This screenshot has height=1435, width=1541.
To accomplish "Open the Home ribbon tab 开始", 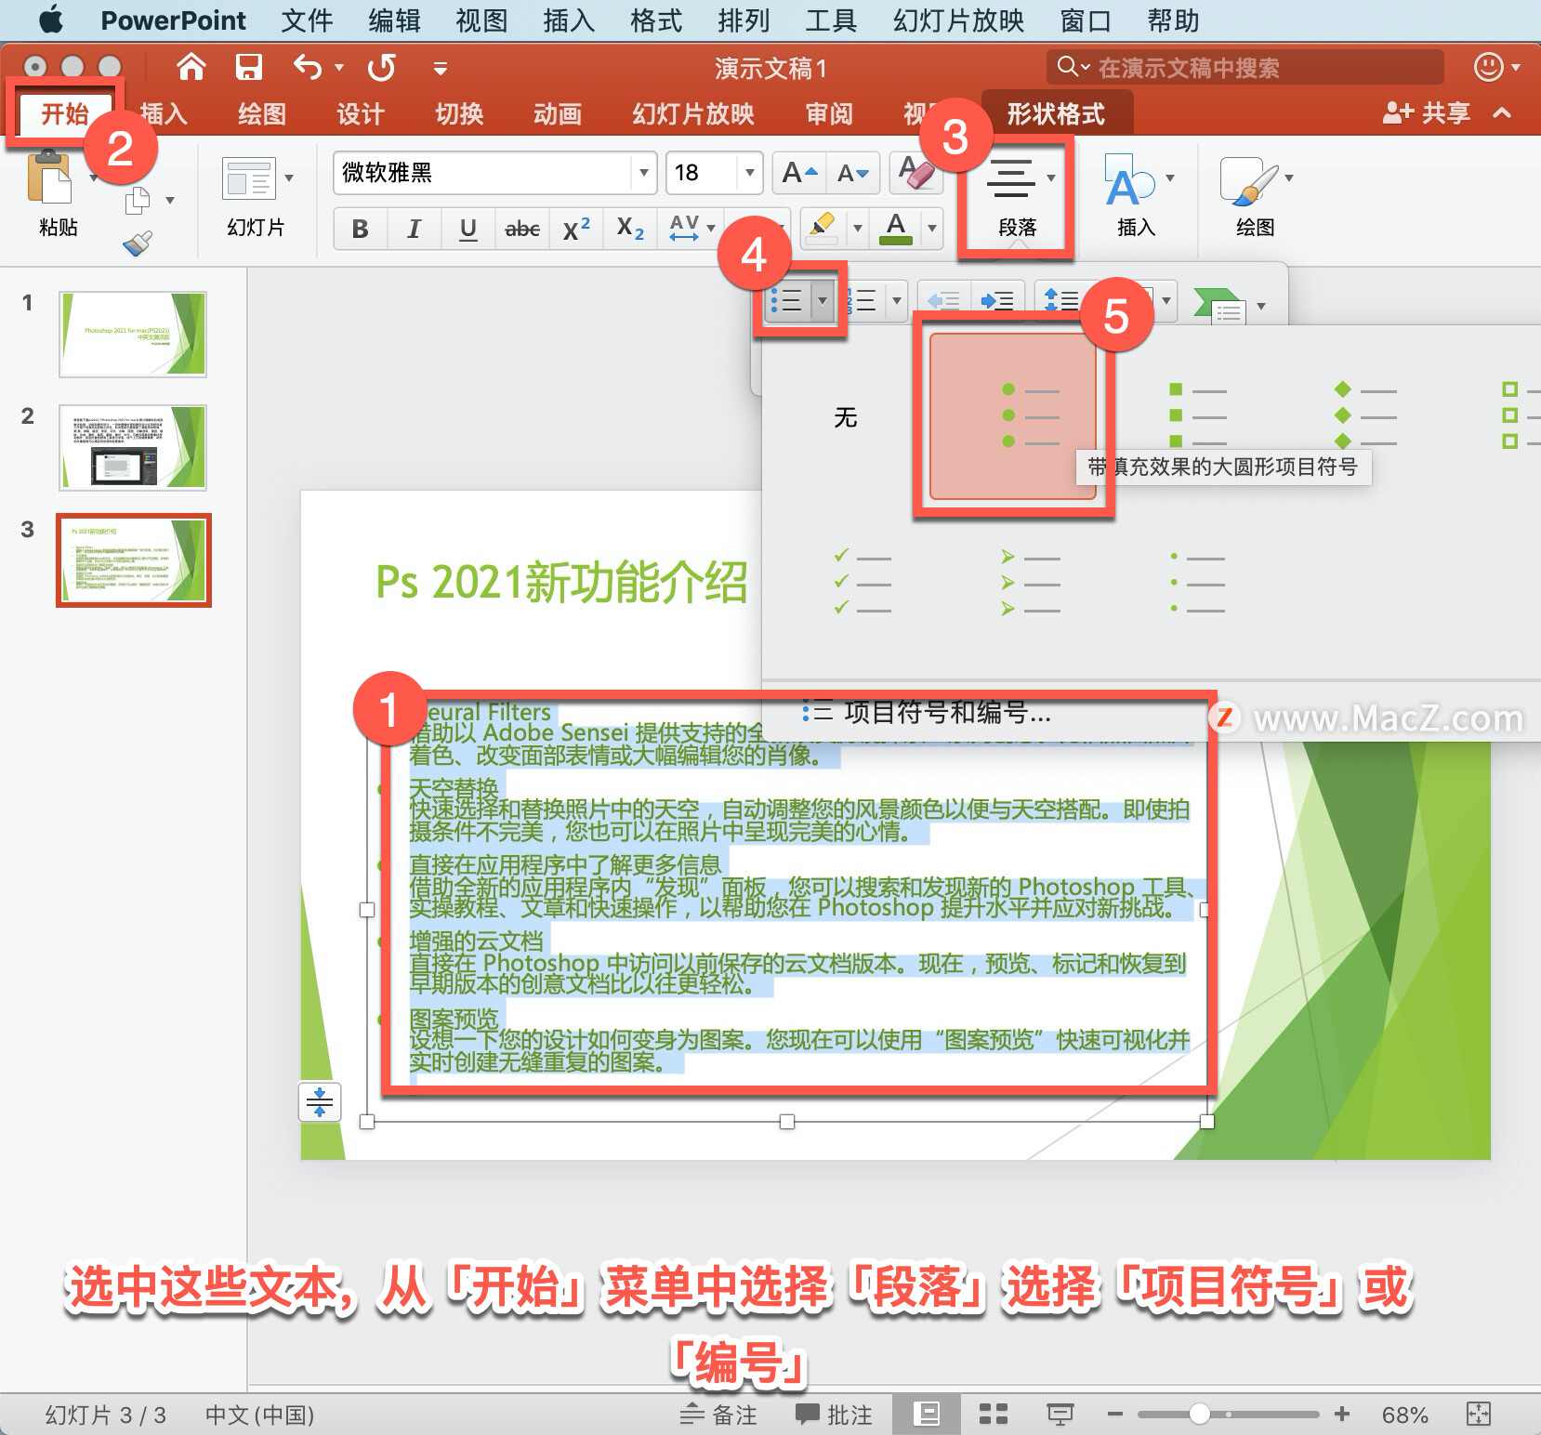I will (x=65, y=113).
